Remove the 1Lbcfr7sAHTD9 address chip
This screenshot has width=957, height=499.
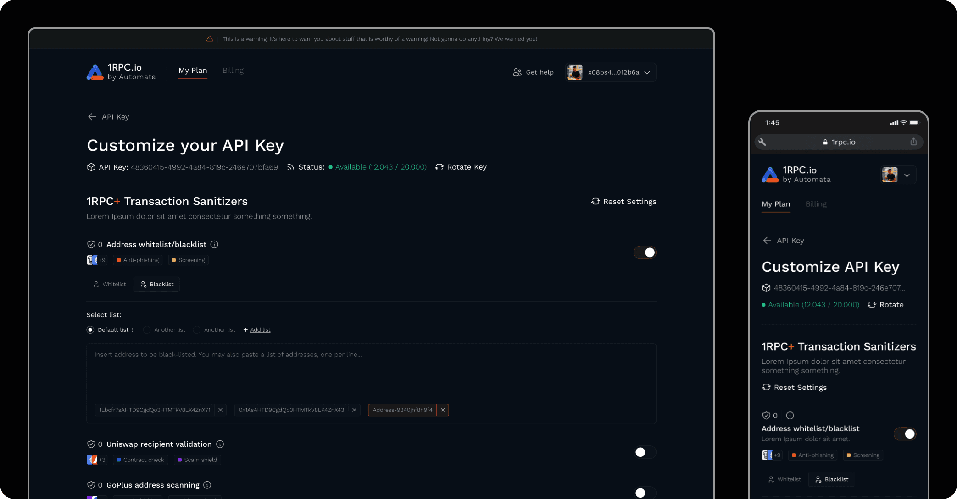[221, 410]
